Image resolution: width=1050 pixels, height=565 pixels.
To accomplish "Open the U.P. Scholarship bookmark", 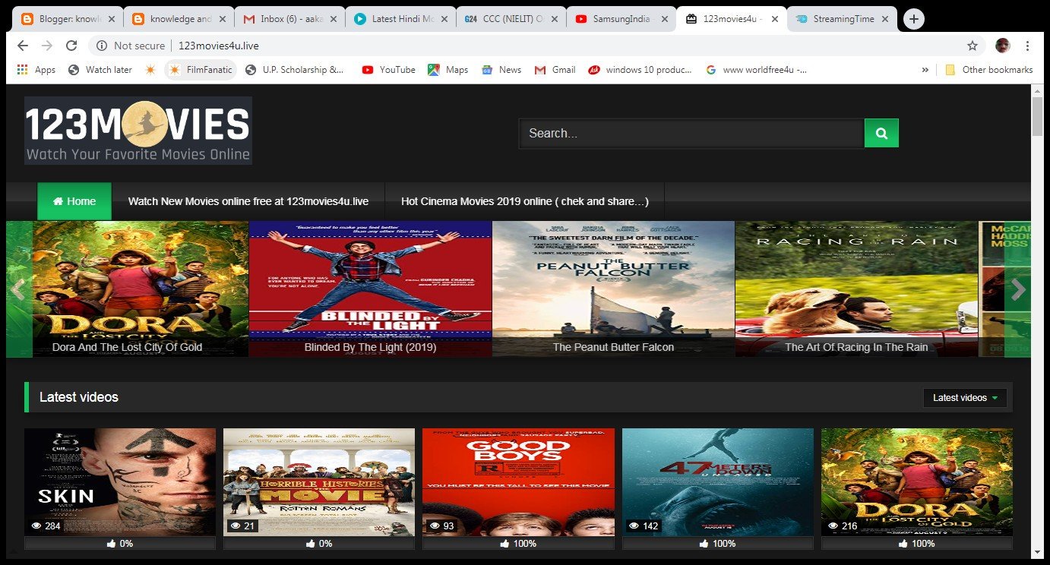I will click(296, 69).
